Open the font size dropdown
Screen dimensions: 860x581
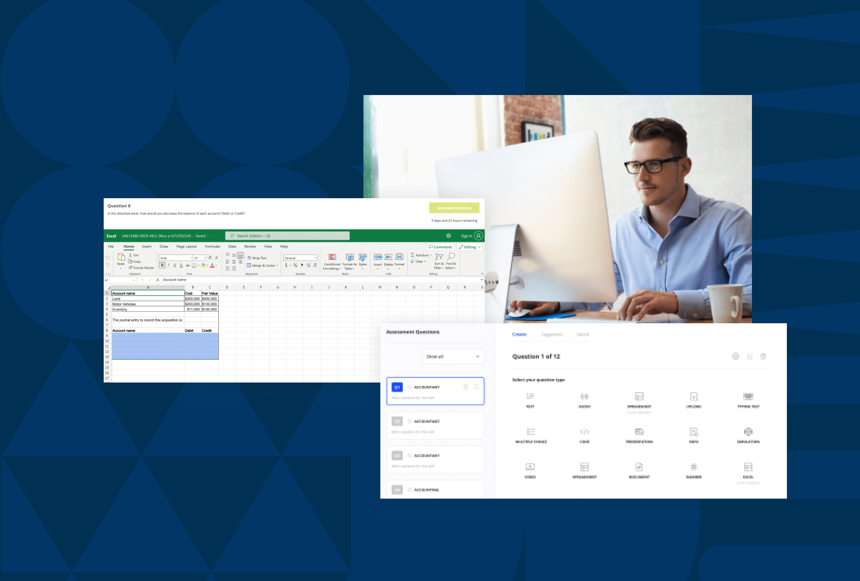[x=200, y=258]
